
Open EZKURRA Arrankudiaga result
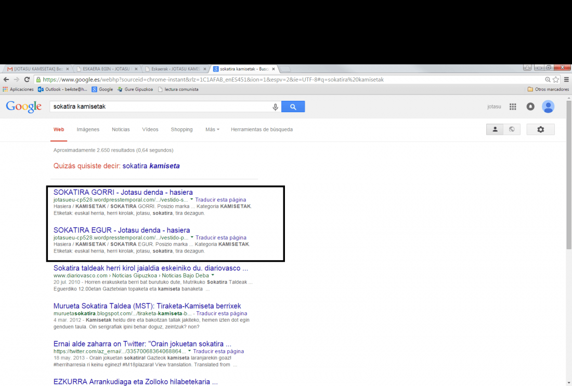[x=135, y=382]
